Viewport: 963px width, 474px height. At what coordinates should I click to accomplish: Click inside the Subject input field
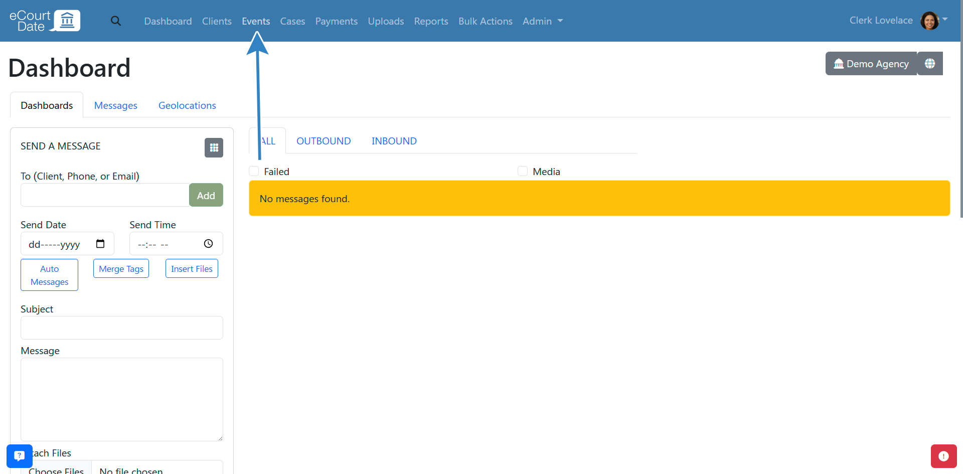(121, 328)
